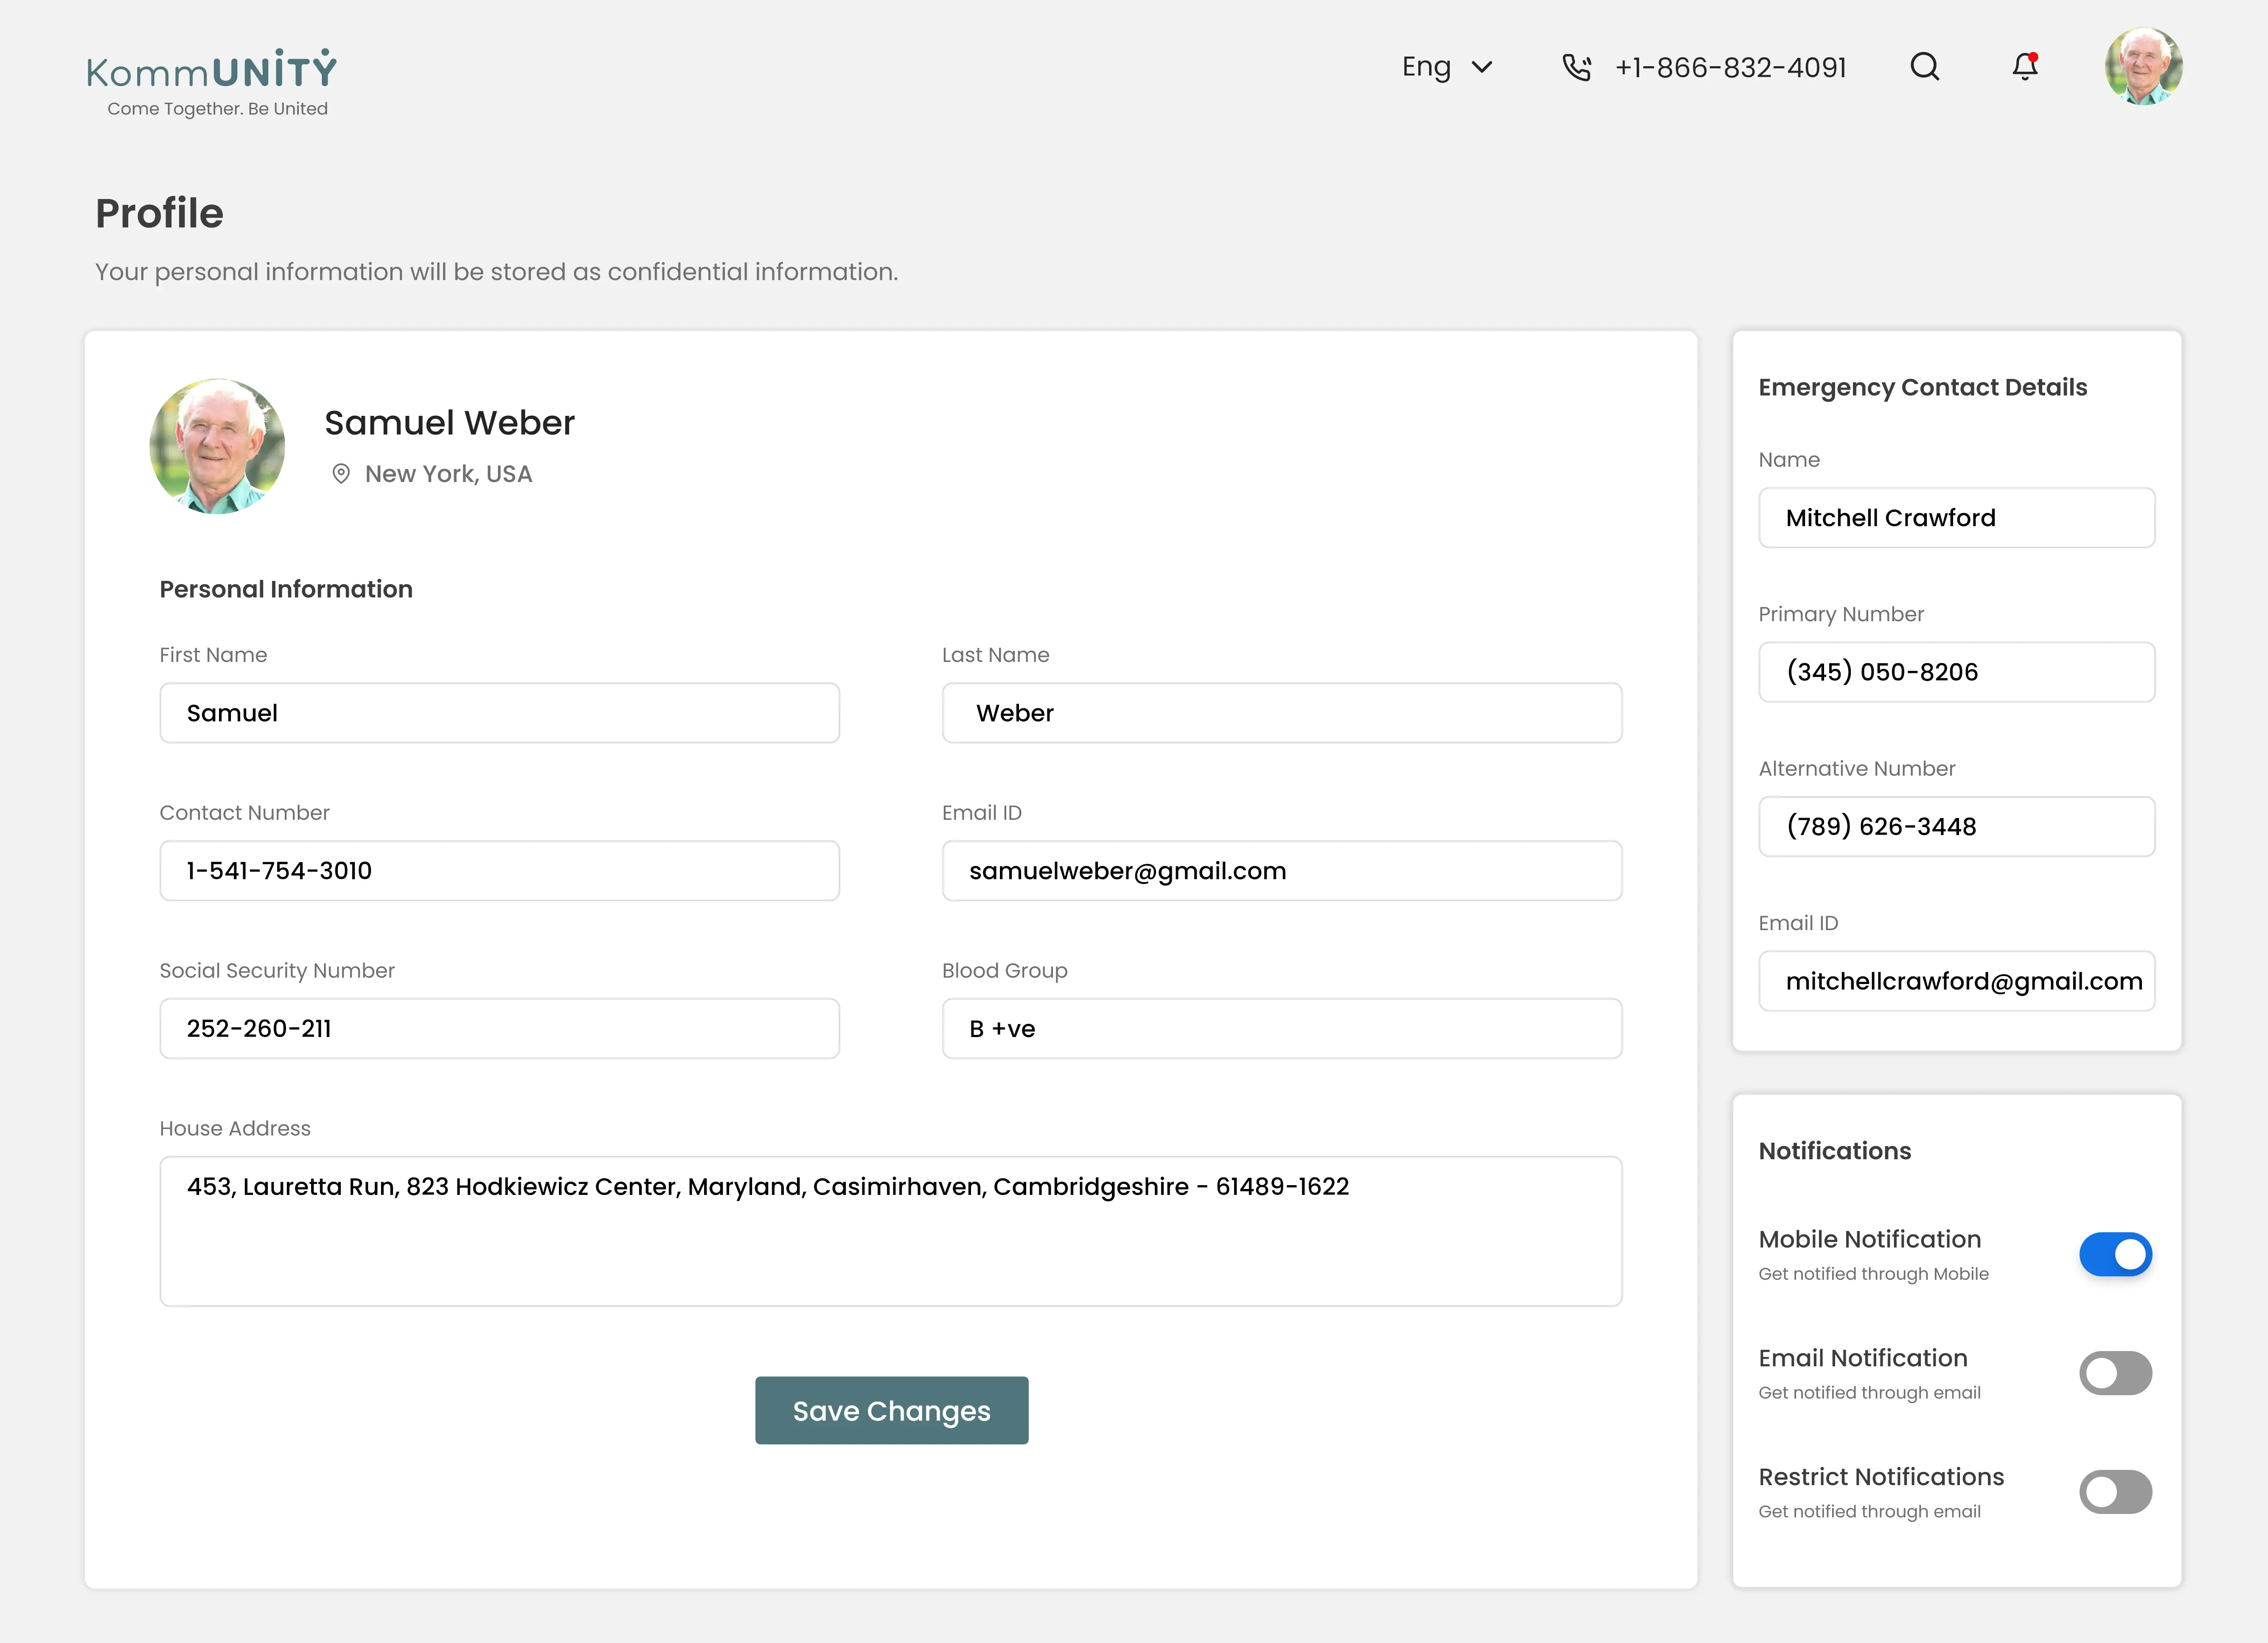Image resolution: width=2268 pixels, height=1643 pixels.
Task: Click the emergency Primary Number field
Action: (x=1956, y=672)
